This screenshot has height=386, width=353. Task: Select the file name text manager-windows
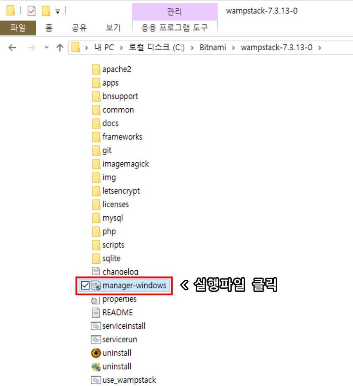(134, 285)
